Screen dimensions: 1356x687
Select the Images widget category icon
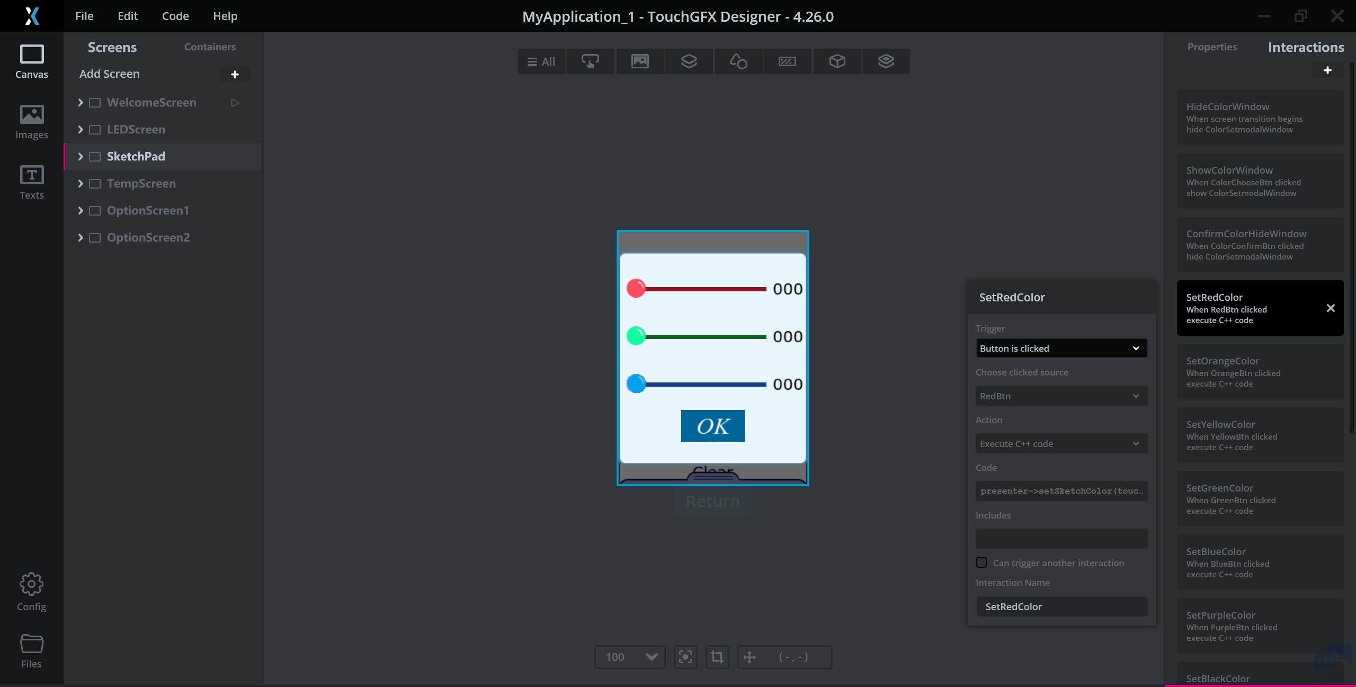tap(640, 61)
